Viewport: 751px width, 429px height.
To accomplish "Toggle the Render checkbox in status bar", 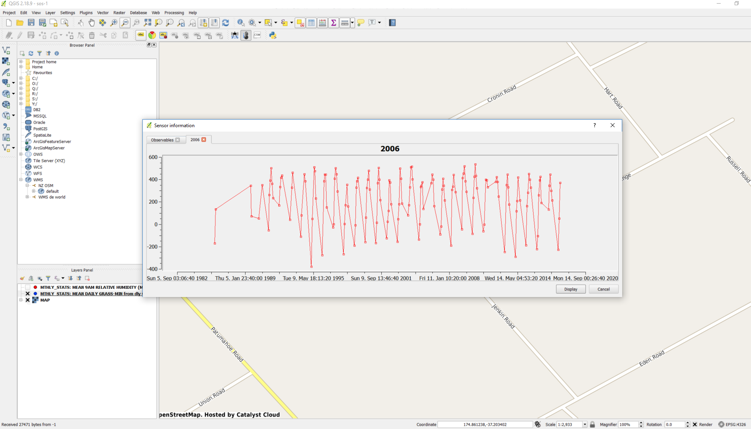I will coord(695,425).
